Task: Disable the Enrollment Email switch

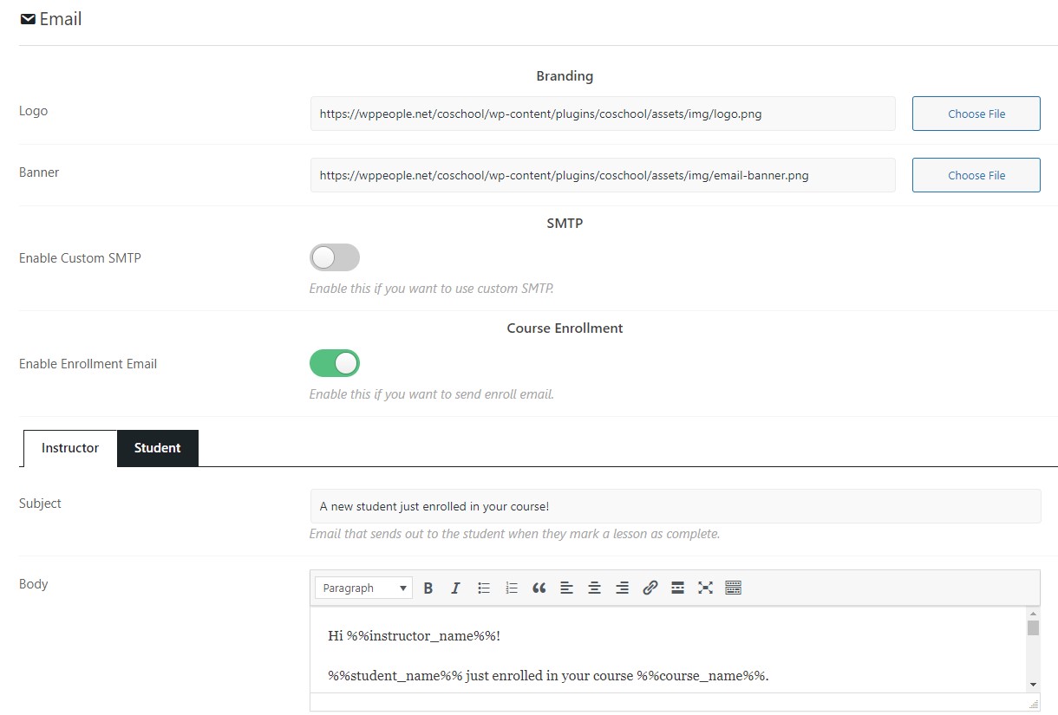Action: (334, 364)
